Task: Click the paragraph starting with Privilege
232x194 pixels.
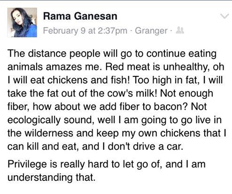Action: pos(107,171)
